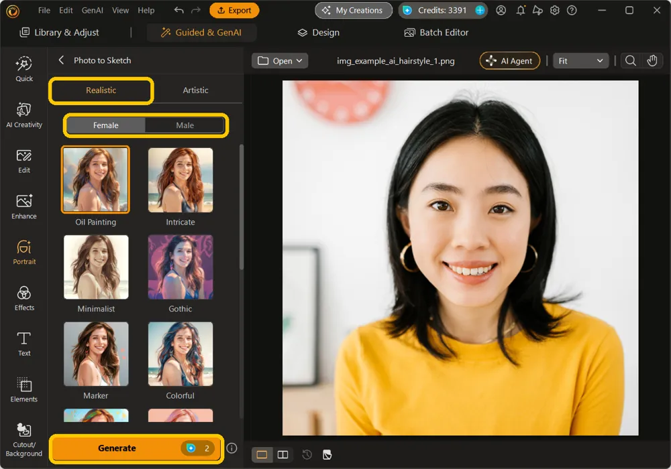Open settings gear icon

555,10
